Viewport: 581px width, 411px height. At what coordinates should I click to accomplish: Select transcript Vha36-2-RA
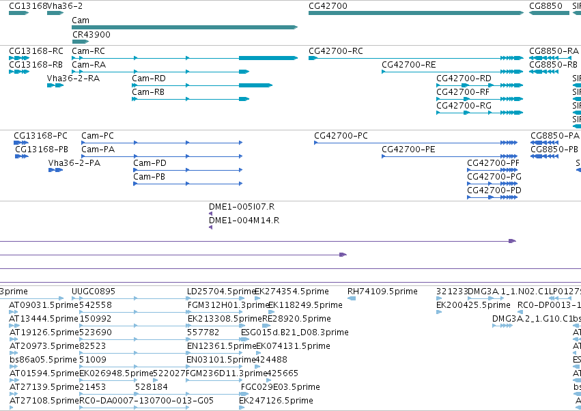click(x=55, y=85)
